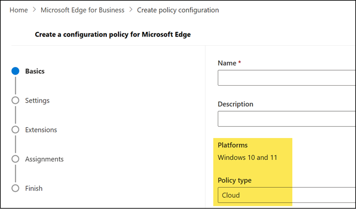This screenshot has width=356, height=209.
Task: Focus the Description input field
Action: pos(287,119)
